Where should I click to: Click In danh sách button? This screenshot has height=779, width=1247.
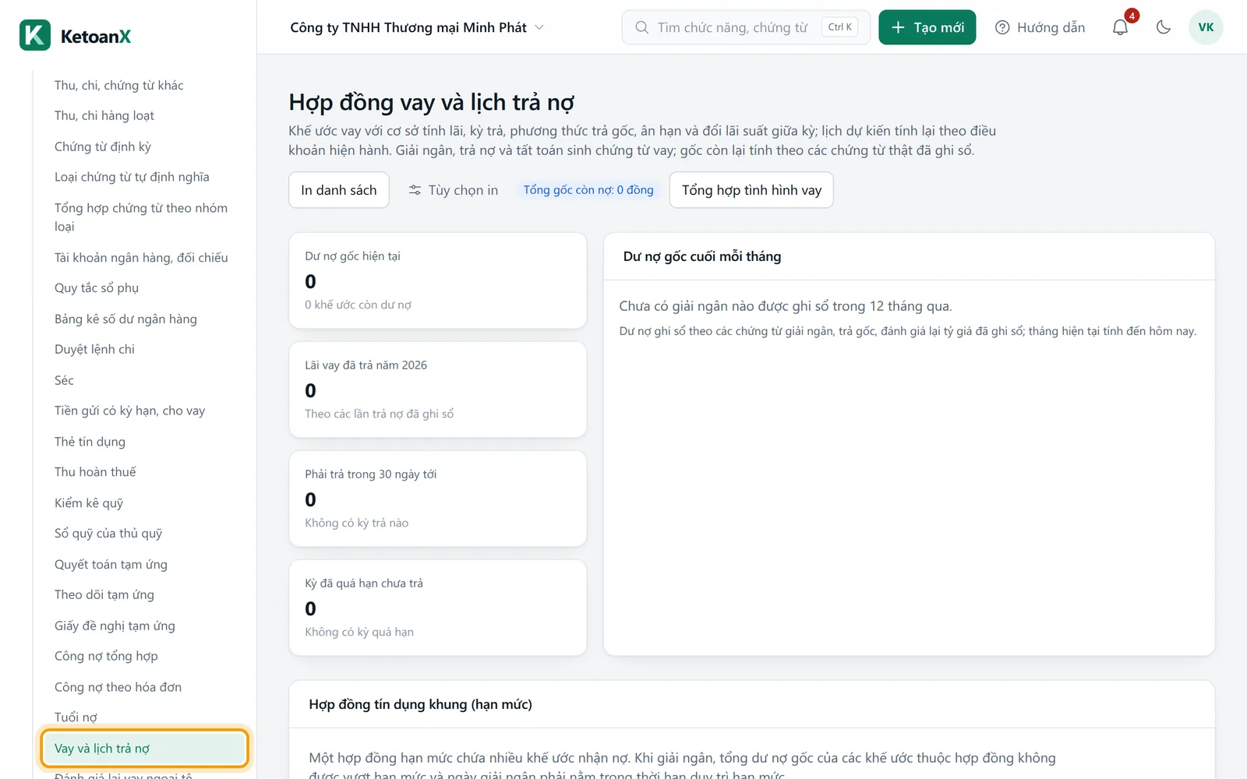339,190
